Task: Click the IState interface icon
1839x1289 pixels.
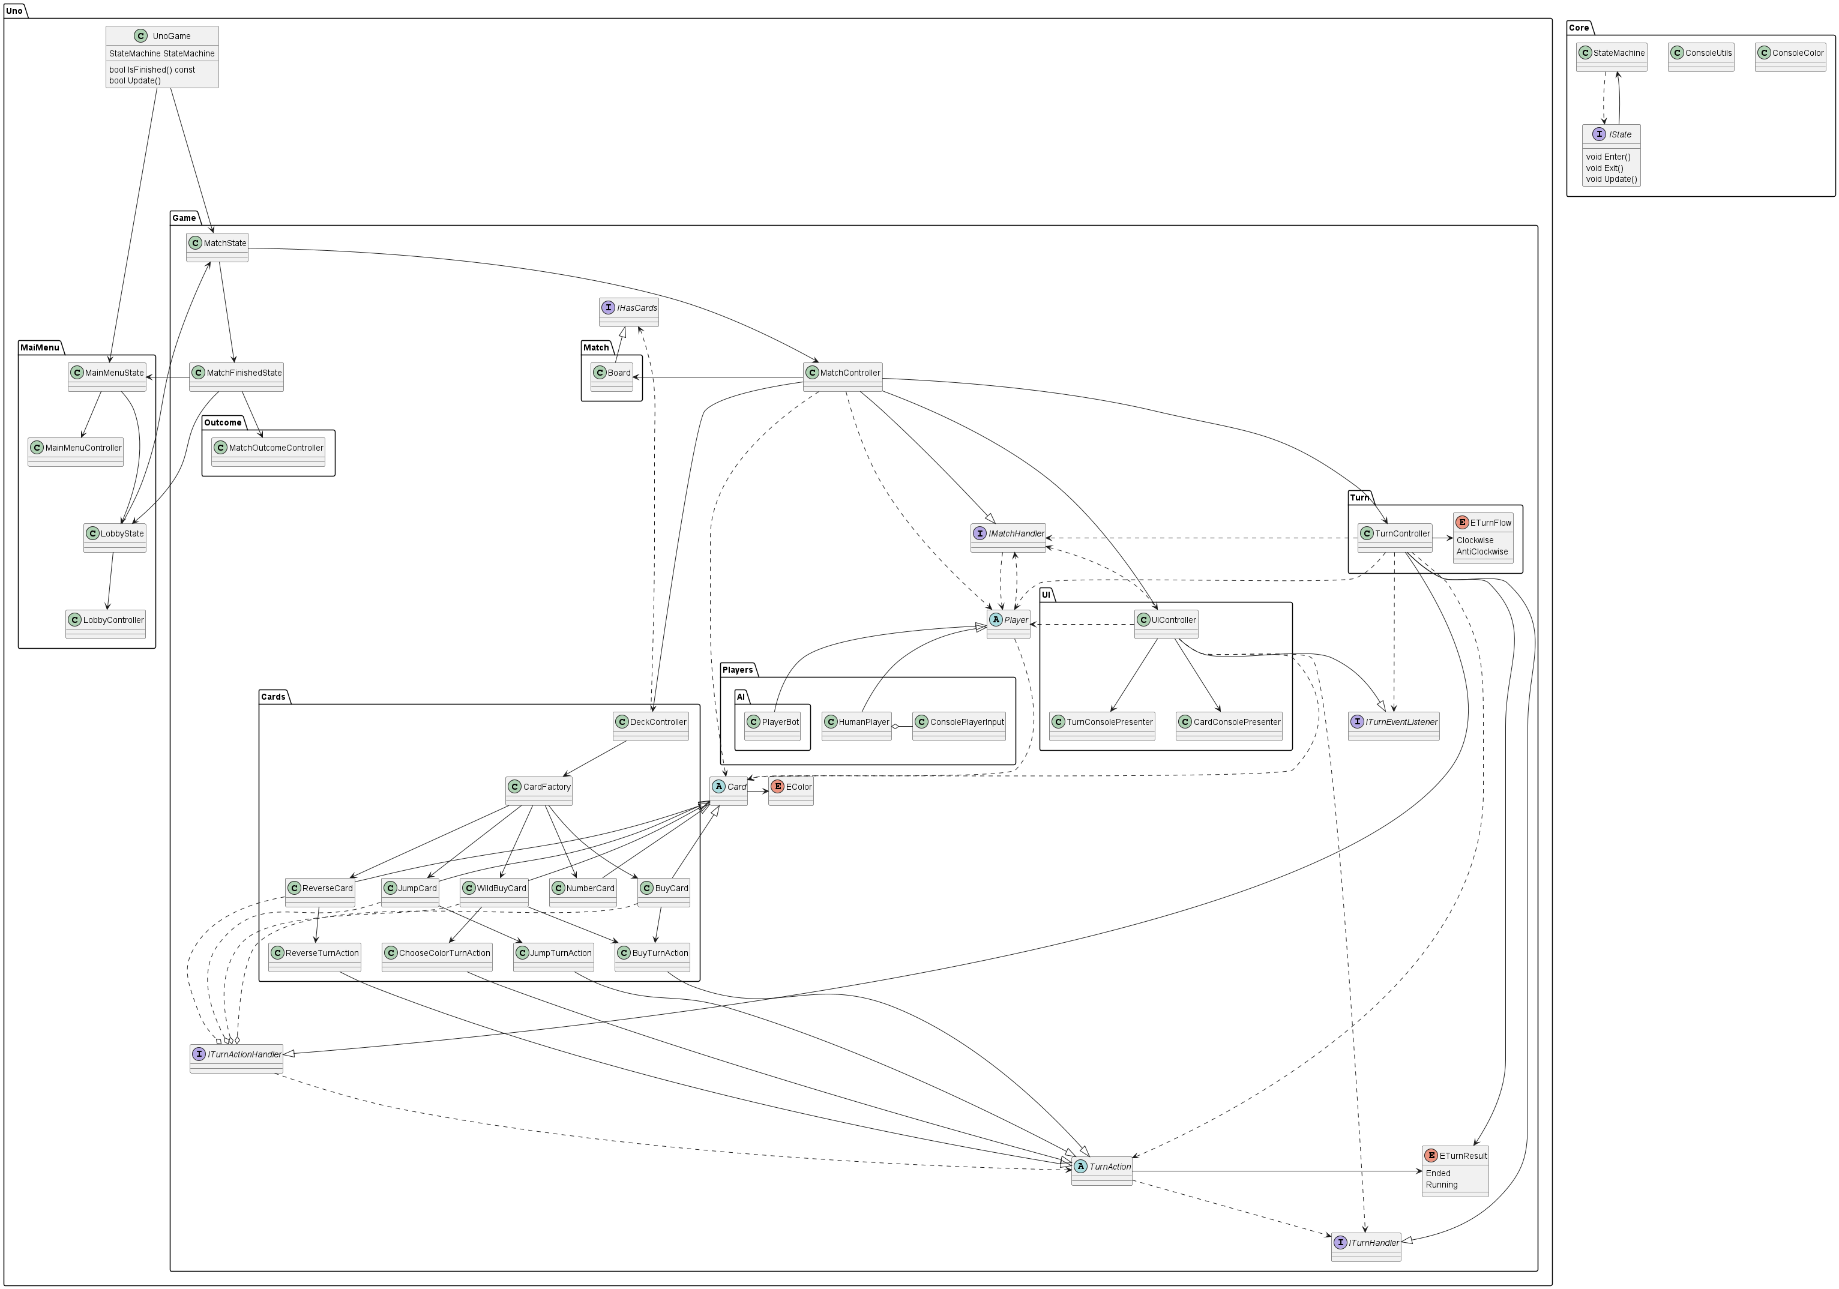Action: point(1600,134)
